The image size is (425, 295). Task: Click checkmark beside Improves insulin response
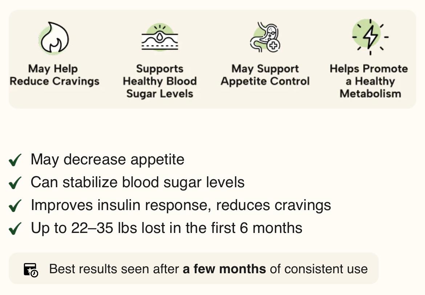(15, 205)
